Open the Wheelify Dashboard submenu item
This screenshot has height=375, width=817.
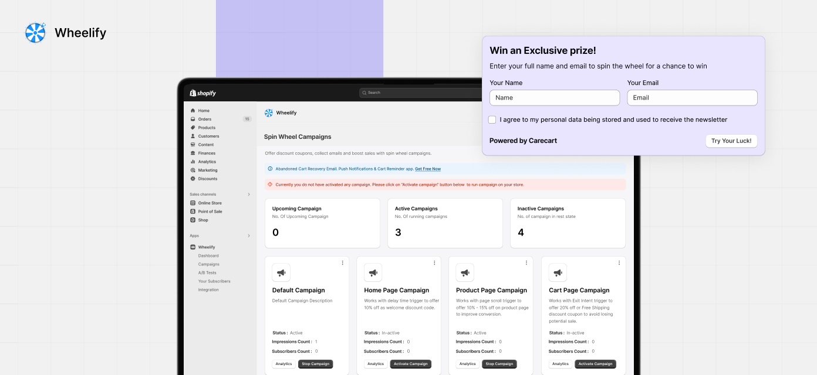click(x=208, y=256)
